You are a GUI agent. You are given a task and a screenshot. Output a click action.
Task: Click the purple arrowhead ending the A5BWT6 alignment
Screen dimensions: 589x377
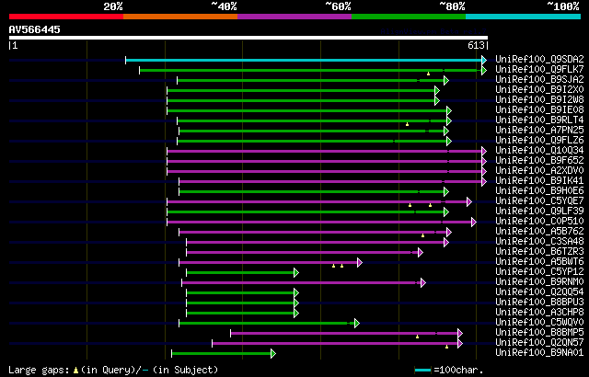[360, 263]
